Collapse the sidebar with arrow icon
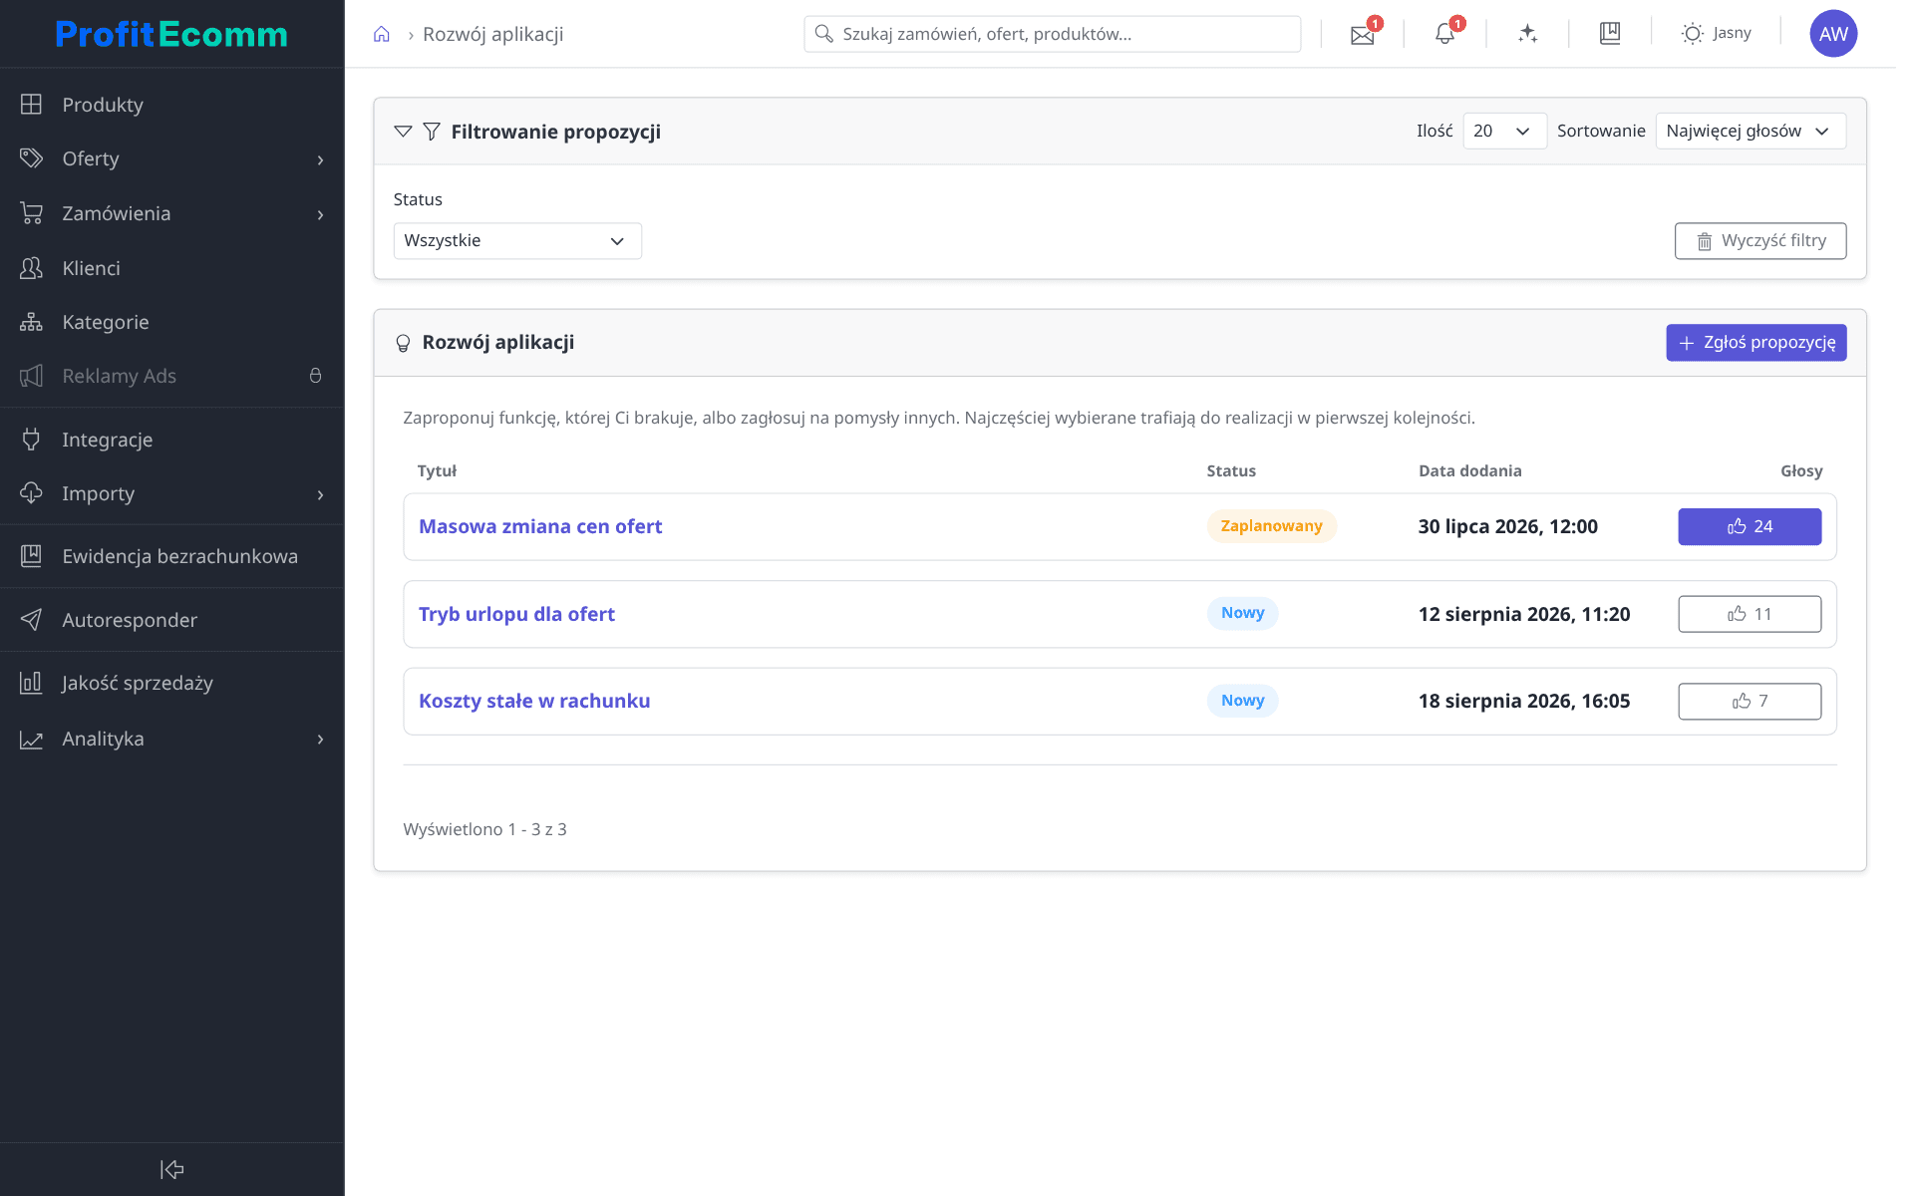The image size is (1914, 1196). click(172, 1169)
